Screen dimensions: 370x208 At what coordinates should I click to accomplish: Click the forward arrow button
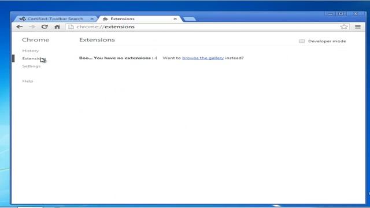click(x=32, y=27)
